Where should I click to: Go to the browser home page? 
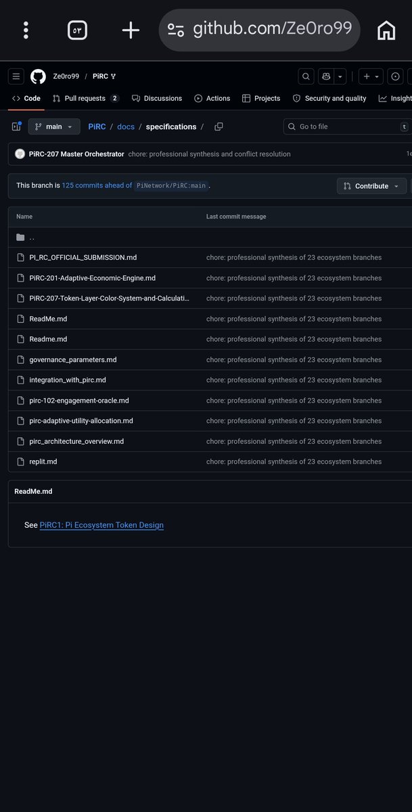coord(386,30)
